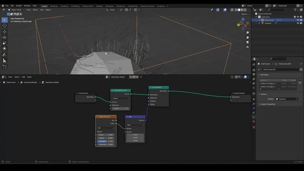Screen dimensions: 304x171
Task: Open Resample Curve Count mode dropdown
Action: 121,98
